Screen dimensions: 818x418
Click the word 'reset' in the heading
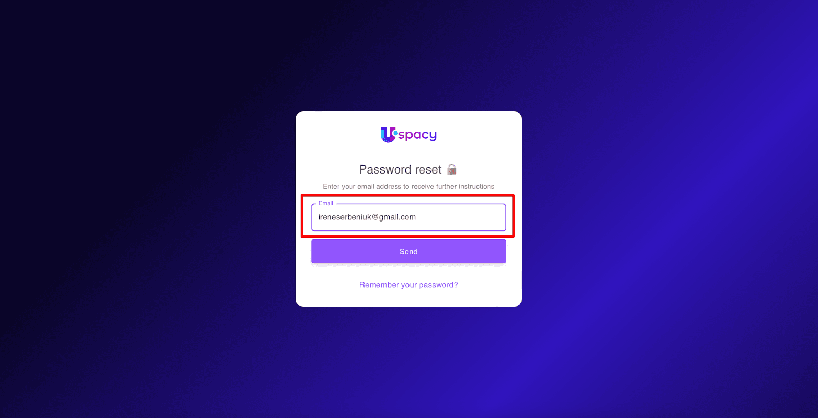(428, 169)
